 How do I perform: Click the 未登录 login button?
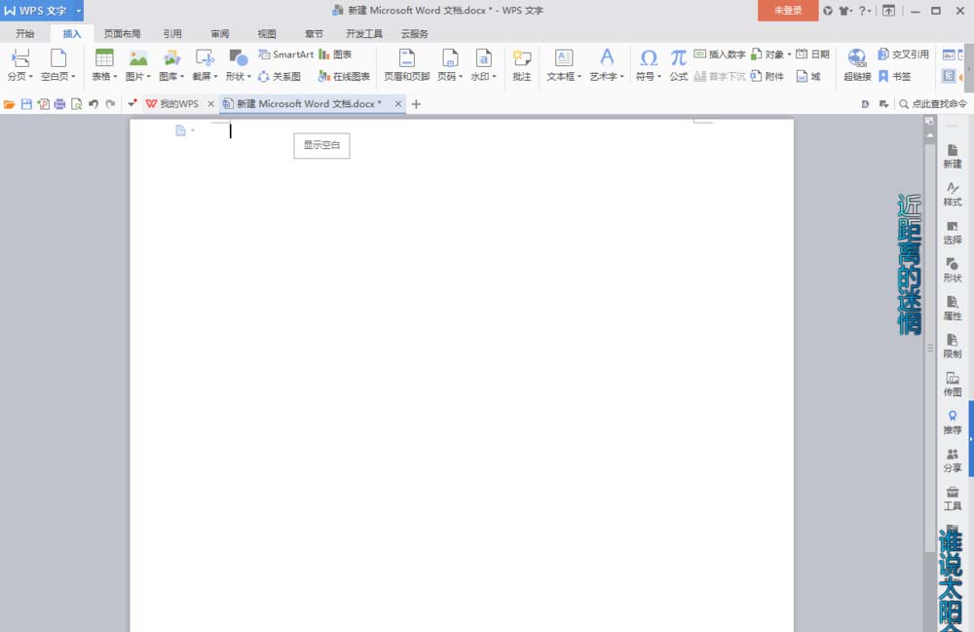tap(787, 11)
